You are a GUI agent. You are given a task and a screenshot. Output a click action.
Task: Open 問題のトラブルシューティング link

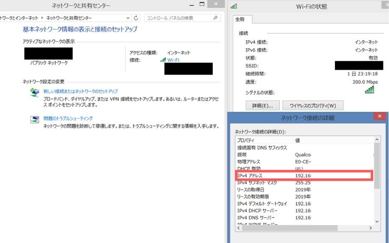(x=68, y=119)
